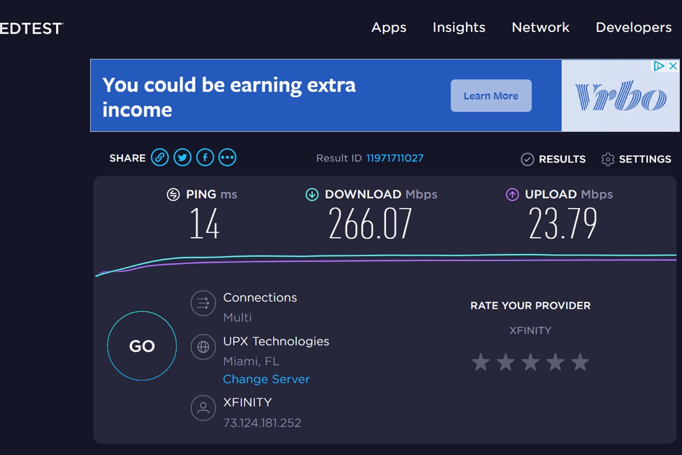Viewport: 682px width, 455px height.
Task: Open more share options with the ellipsis icon
Action: tap(227, 158)
